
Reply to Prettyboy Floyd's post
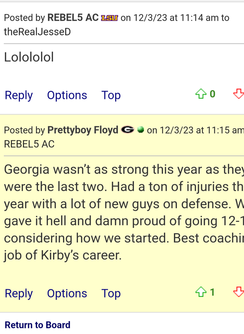click(x=19, y=294)
